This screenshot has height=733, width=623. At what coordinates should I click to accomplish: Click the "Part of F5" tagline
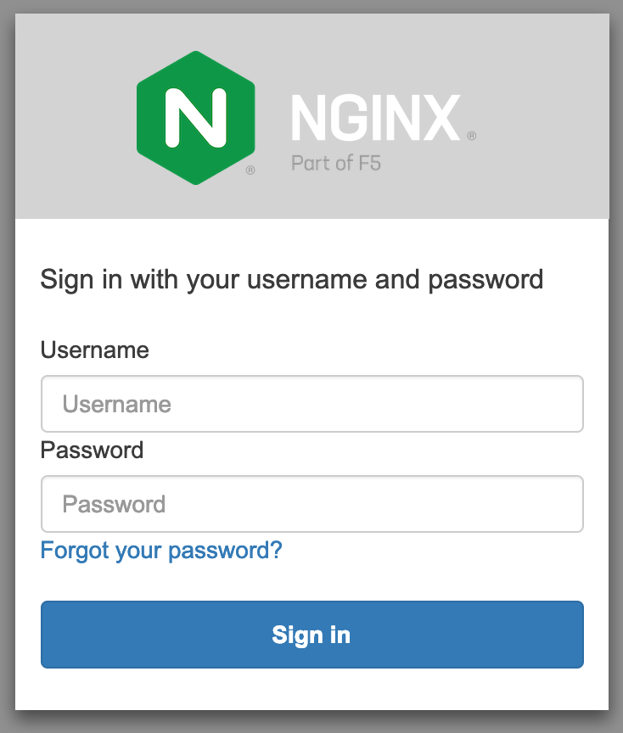pyautogui.click(x=336, y=163)
